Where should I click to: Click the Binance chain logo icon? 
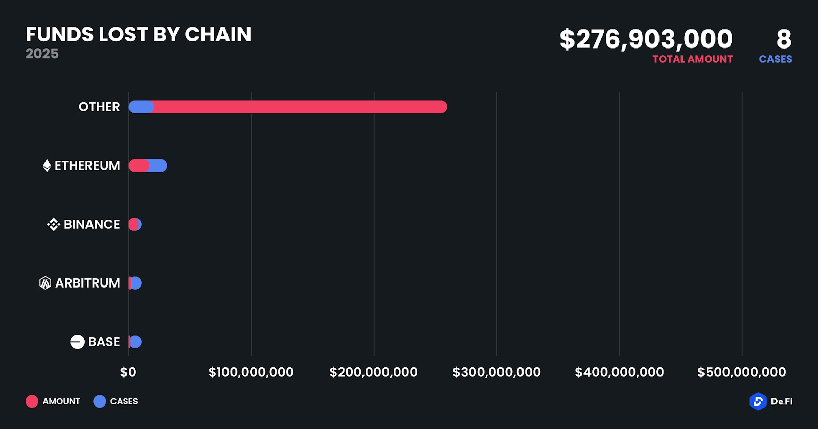54,224
